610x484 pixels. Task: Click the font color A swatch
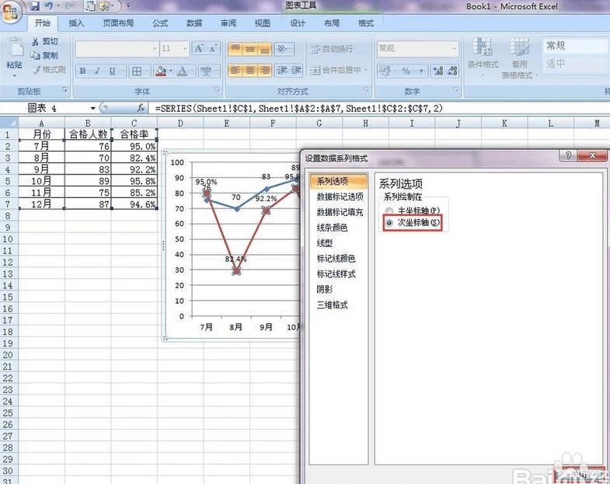point(182,71)
